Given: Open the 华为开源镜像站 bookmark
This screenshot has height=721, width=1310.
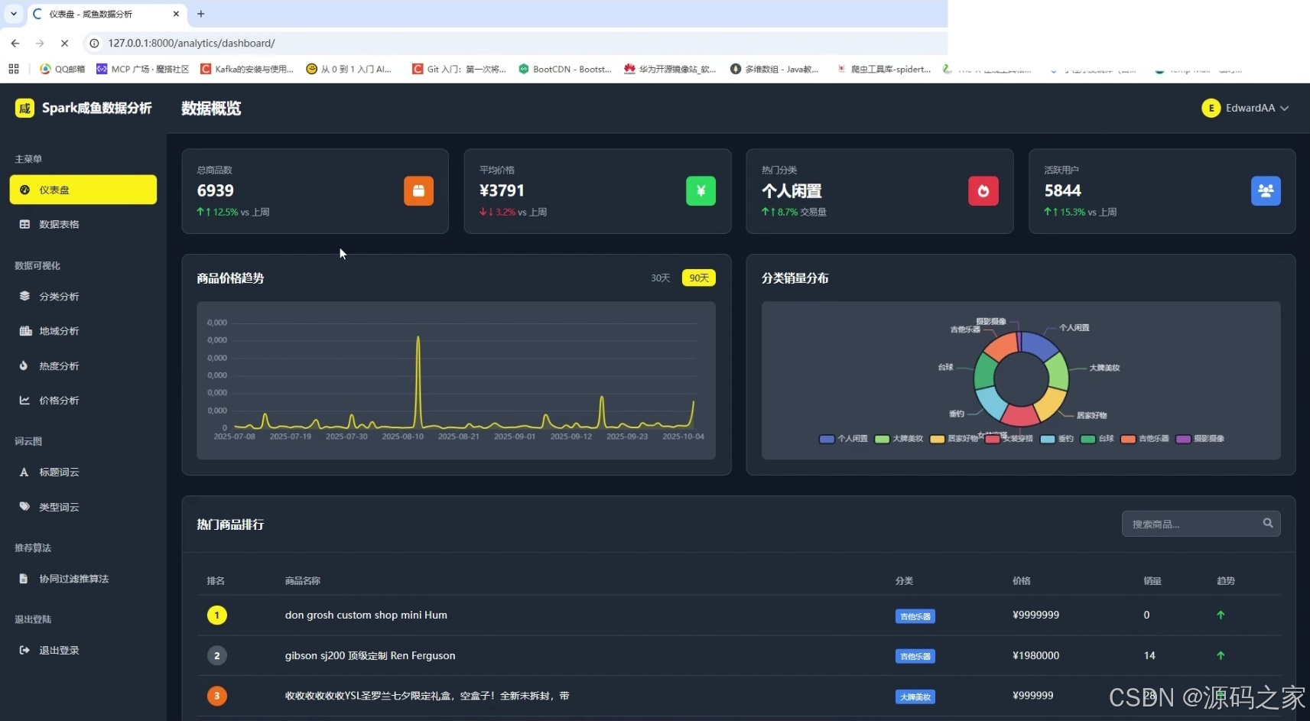Looking at the screenshot, I should click(670, 69).
